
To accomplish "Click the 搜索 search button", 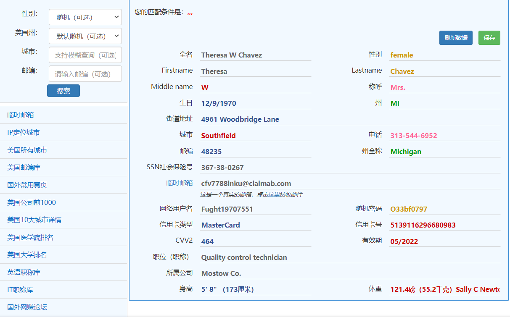I will pyautogui.click(x=63, y=91).
